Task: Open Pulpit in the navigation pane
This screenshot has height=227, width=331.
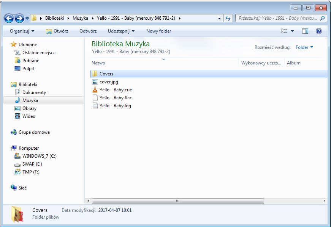Action: [28, 69]
